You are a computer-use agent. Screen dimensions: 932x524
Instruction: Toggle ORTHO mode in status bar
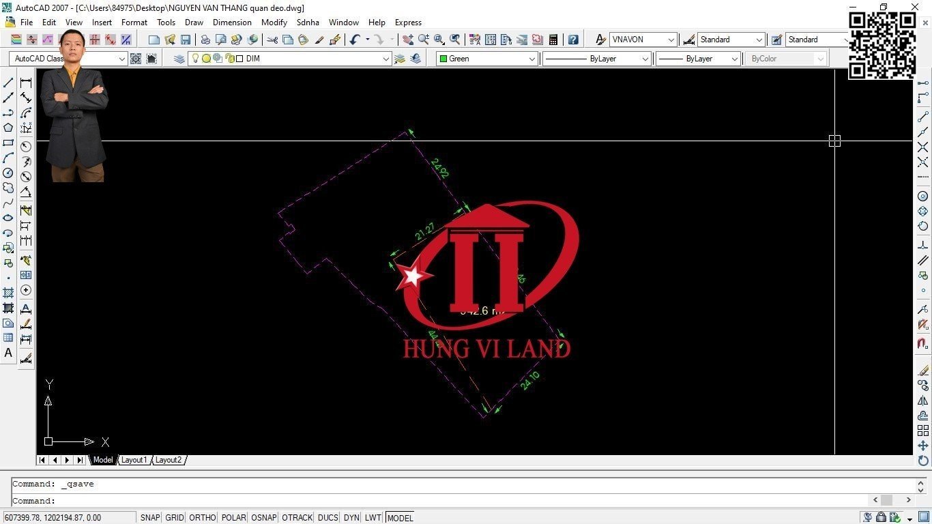pos(203,518)
